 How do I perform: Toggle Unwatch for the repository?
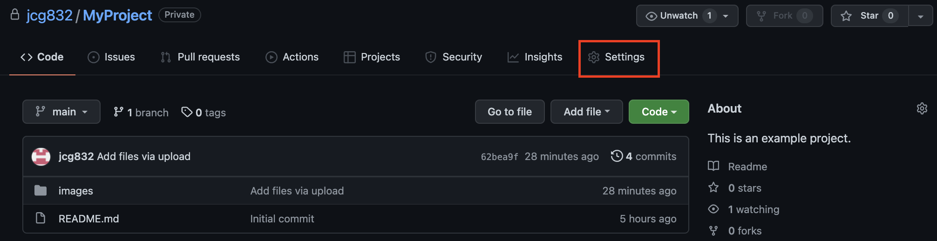[687, 16]
